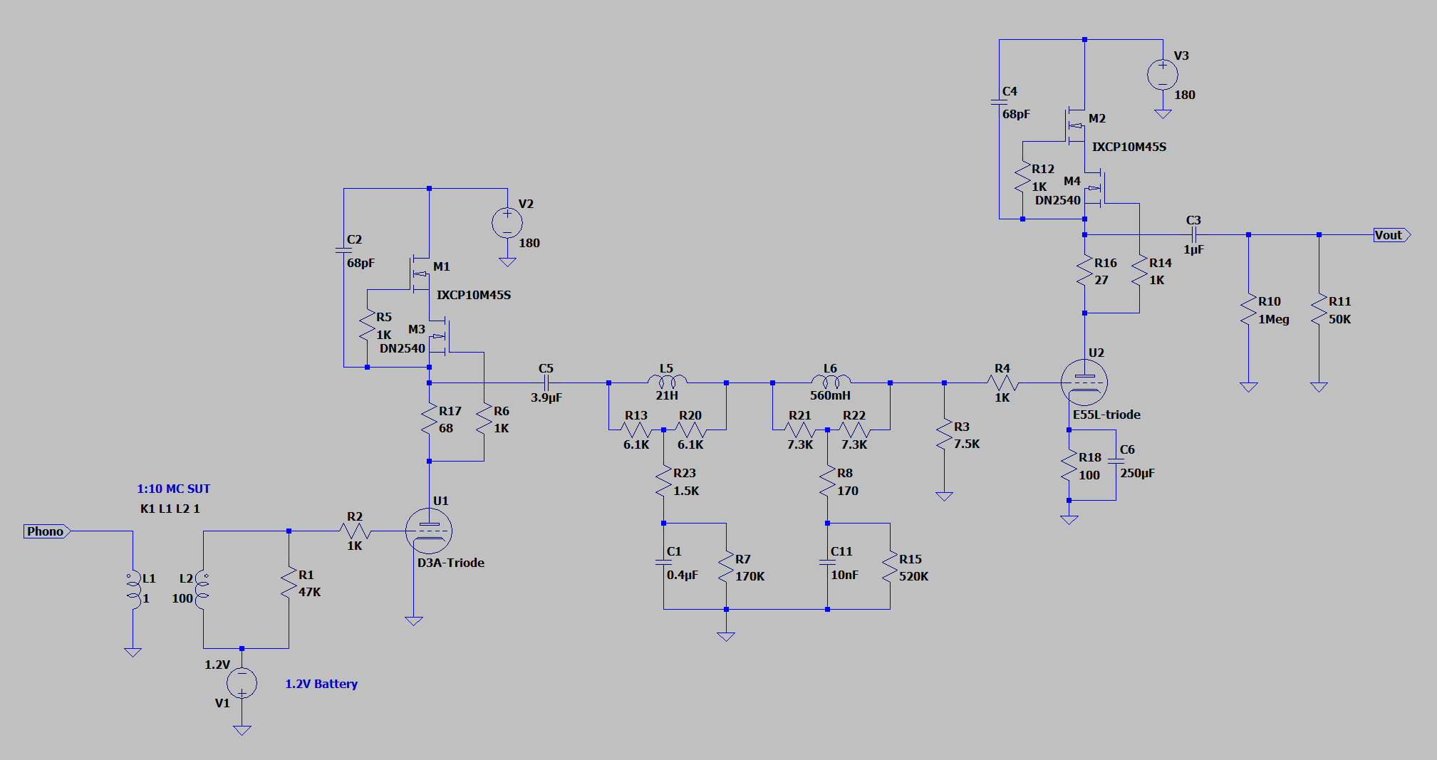1437x760 pixels.
Task: Select the D3A-Triode tube symbol U1
Action: [x=429, y=531]
